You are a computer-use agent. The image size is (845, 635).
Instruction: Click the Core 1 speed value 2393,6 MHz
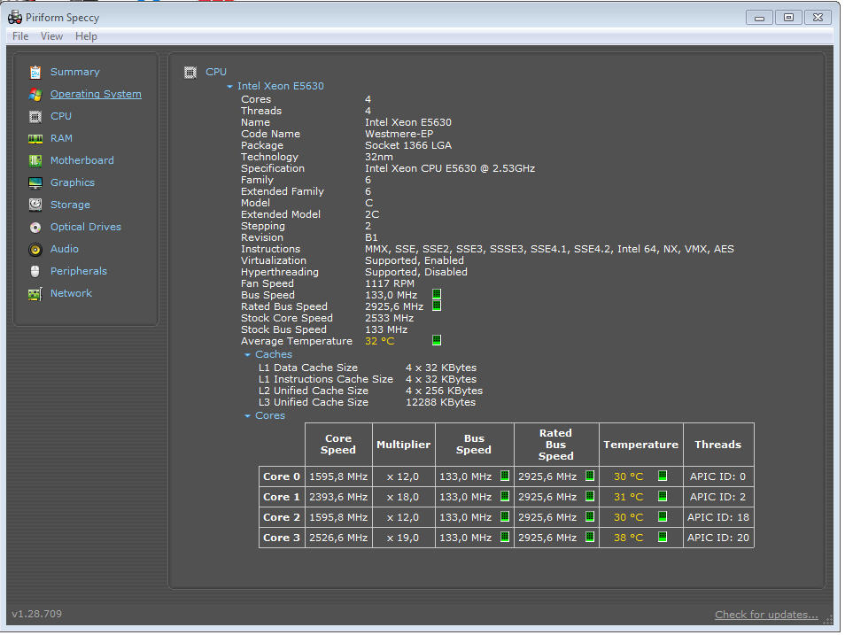coord(338,497)
